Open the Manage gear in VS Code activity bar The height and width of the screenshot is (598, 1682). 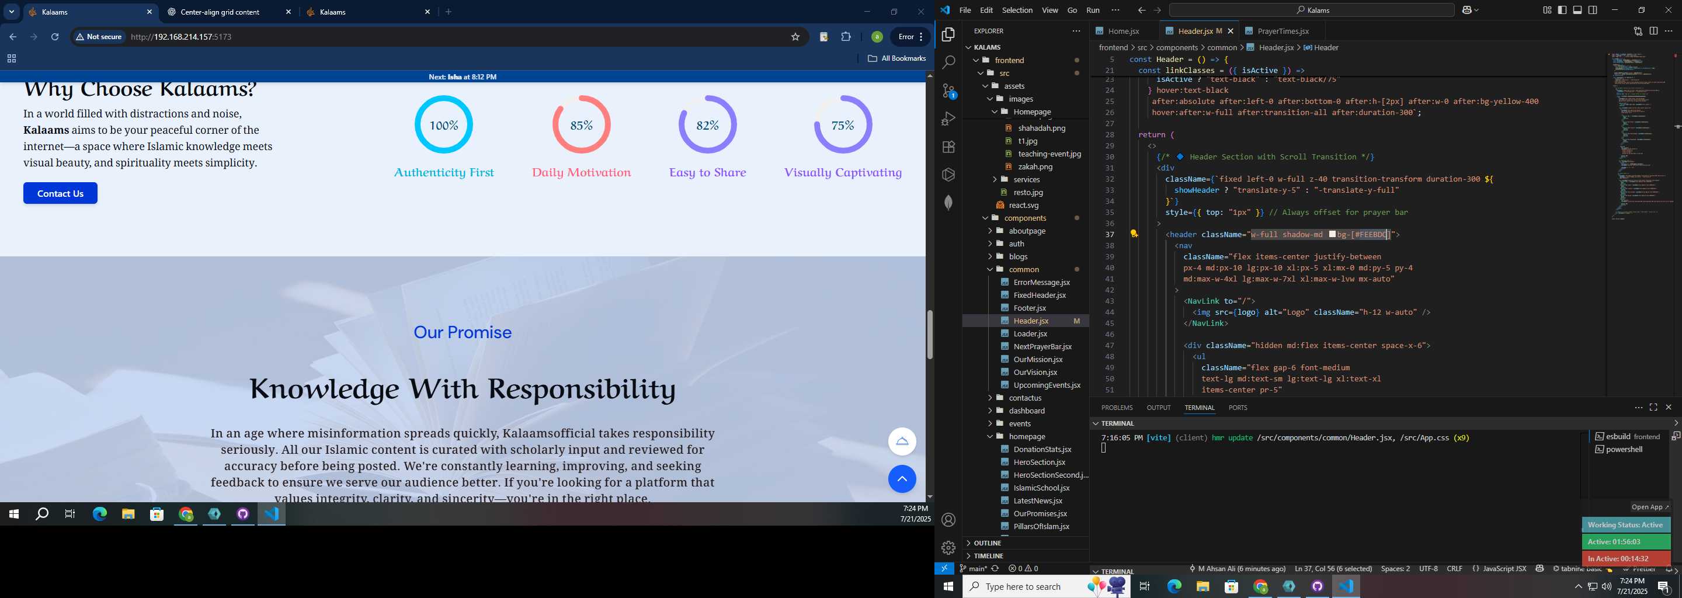(948, 547)
